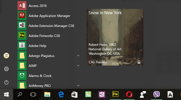Launch Adobe Fireworks CS6 from app list icon
The image size is (181, 100).
coord(22,36)
